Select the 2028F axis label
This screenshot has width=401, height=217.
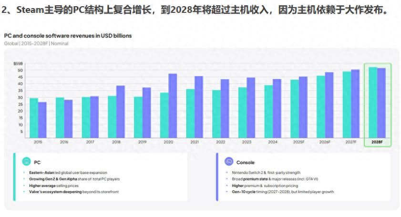tap(377, 142)
